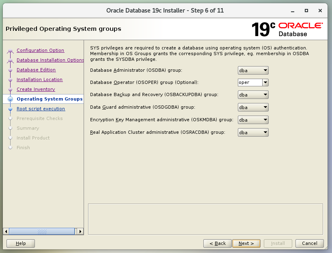Proceed with the Next button
Image resolution: width=332 pixels, height=253 pixels.
[x=246, y=243]
